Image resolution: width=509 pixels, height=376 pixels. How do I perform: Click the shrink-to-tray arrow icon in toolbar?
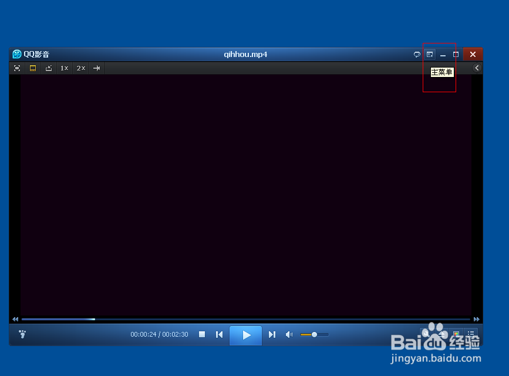pyautogui.click(x=49, y=68)
